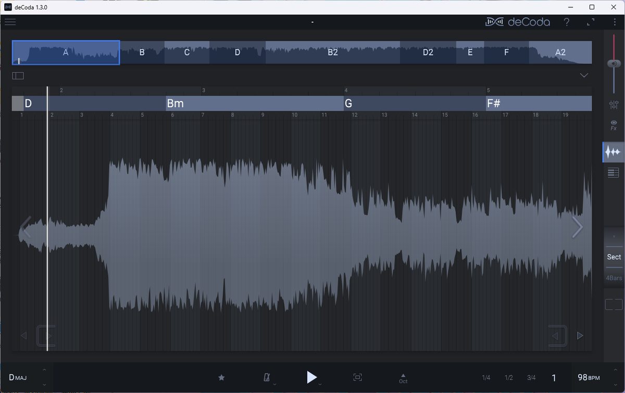
Task: Open the help question mark
Action: (567, 22)
